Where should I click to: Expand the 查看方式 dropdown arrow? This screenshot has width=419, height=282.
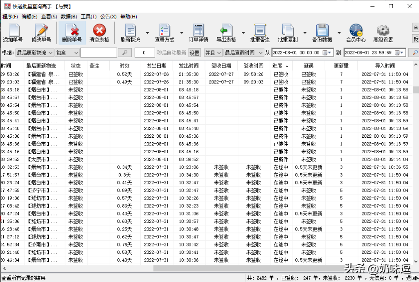tap(182, 33)
